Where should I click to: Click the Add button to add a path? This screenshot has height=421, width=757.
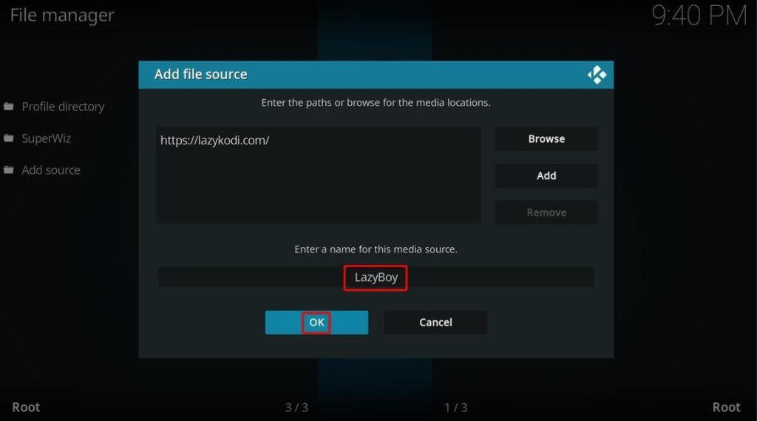pyautogui.click(x=546, y=175)
